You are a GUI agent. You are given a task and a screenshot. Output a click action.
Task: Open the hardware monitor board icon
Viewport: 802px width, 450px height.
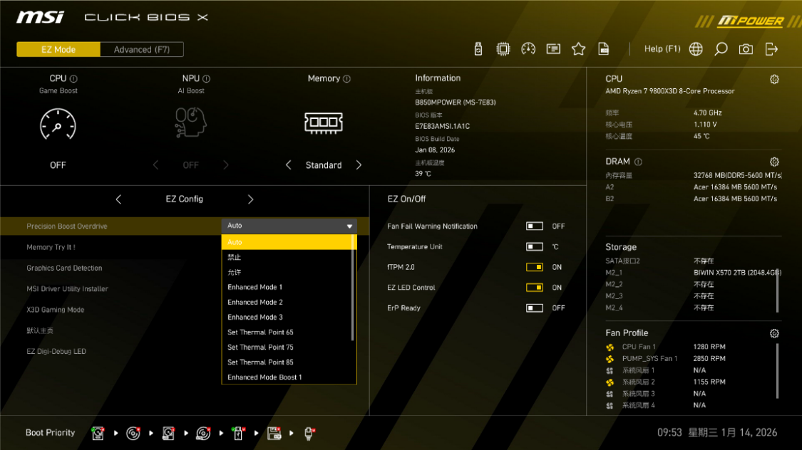point(553,49)
